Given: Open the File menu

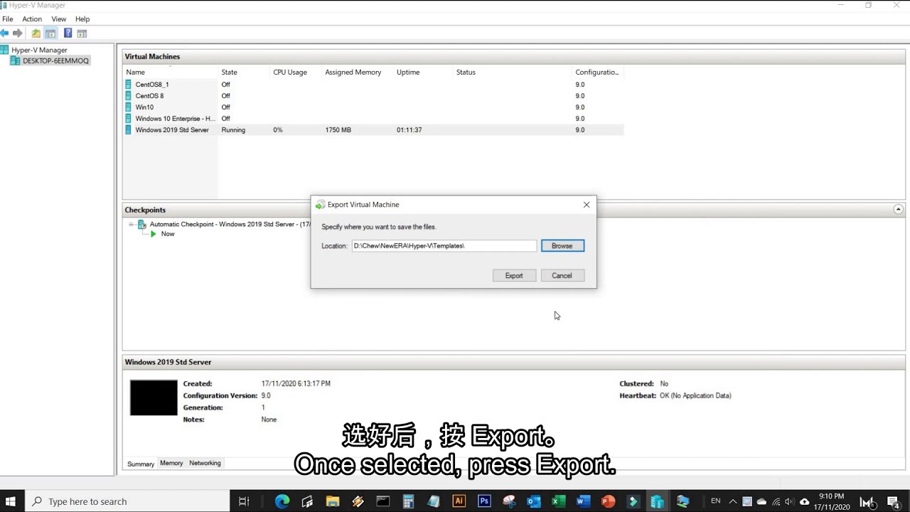Looking at the screenshot, I should [7, 19].
